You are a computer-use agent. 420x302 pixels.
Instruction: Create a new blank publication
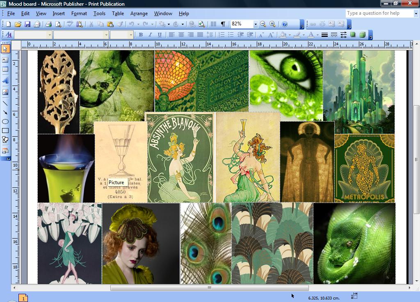8,24
